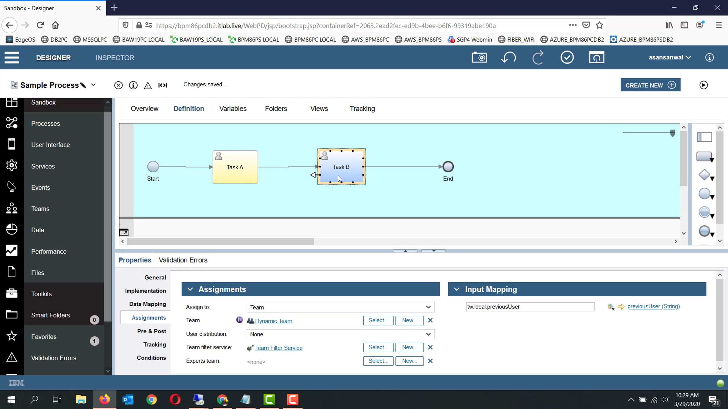Click the warning triangle icon beside process name
Screen dimensions: 728x409
pyautogui.click(x=148, y=85)
